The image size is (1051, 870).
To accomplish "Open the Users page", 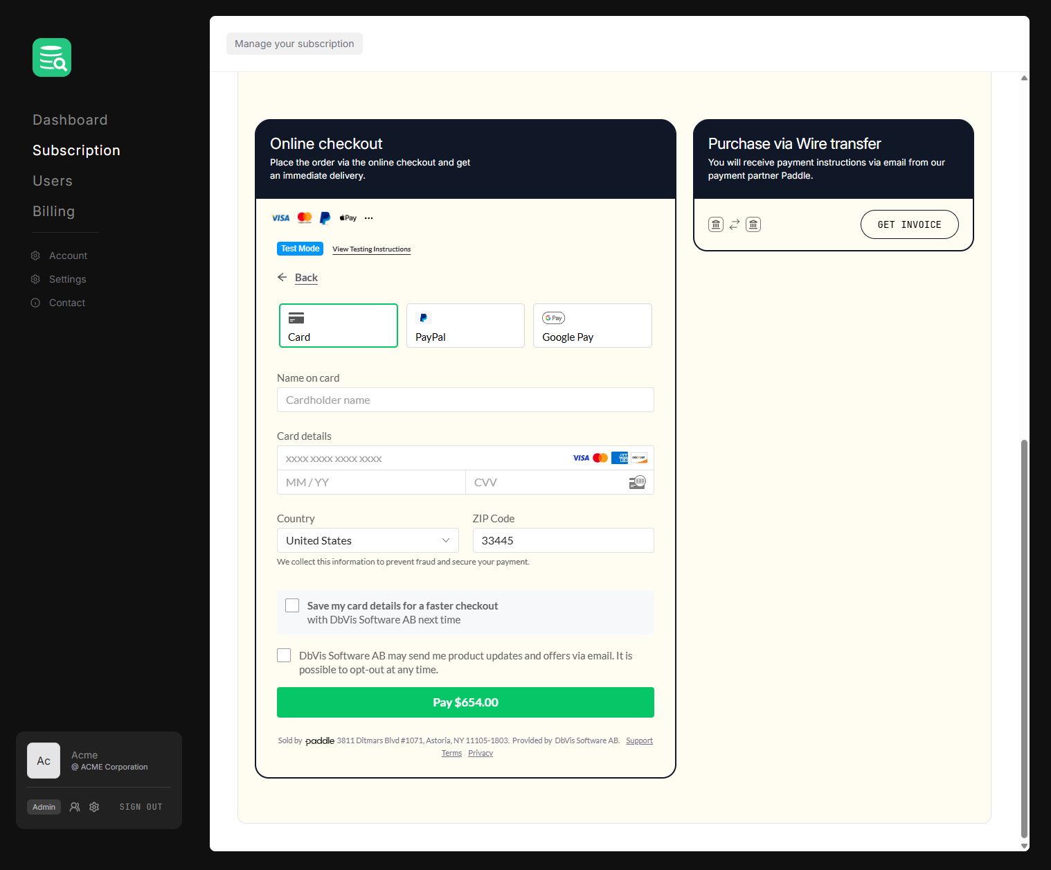I will coord(53,181).
